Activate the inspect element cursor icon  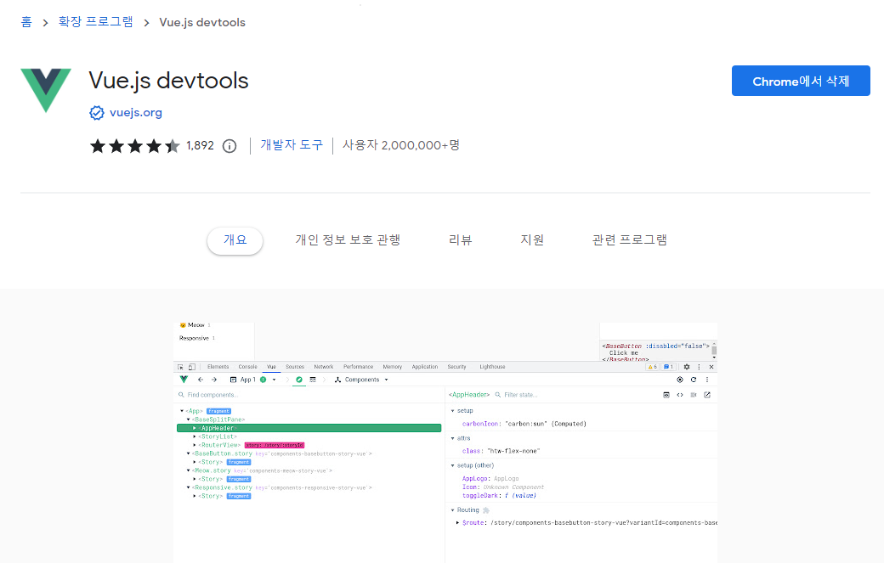180,367
